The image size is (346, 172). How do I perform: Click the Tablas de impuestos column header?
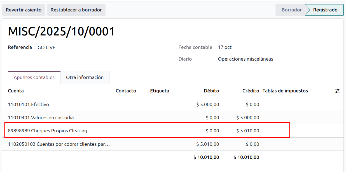coord(285,91)
